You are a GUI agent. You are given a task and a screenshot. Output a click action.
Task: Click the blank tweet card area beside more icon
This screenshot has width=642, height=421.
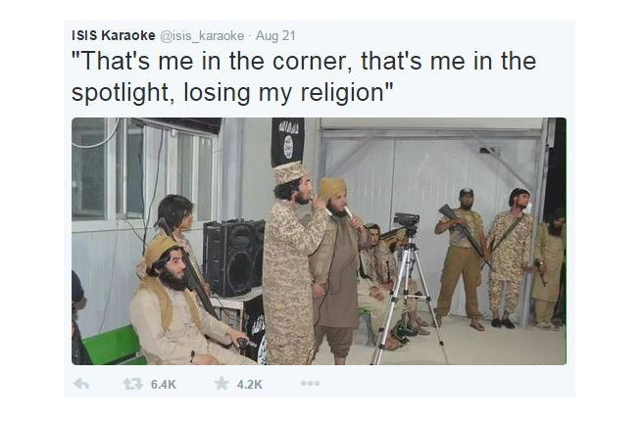(x=446, y=384)
